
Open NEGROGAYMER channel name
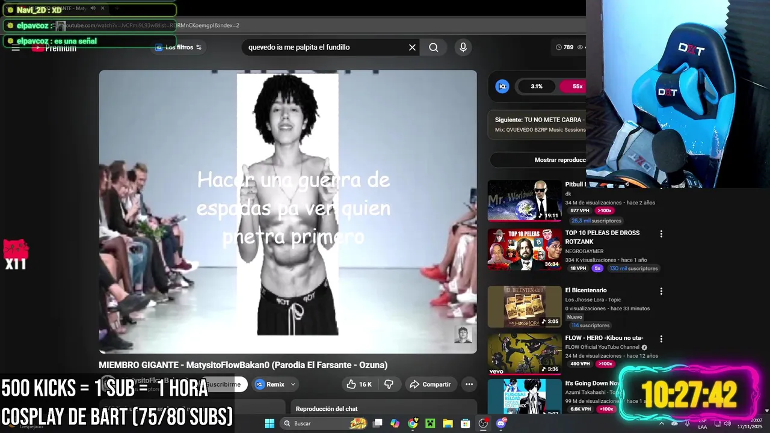(x=584, y=251)
